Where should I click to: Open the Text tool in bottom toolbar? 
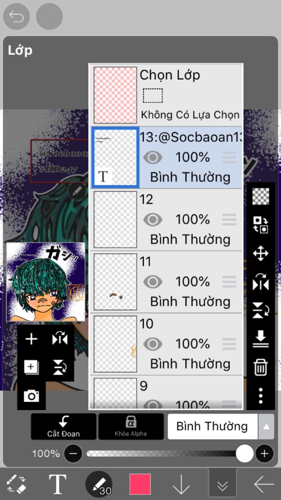57,484
